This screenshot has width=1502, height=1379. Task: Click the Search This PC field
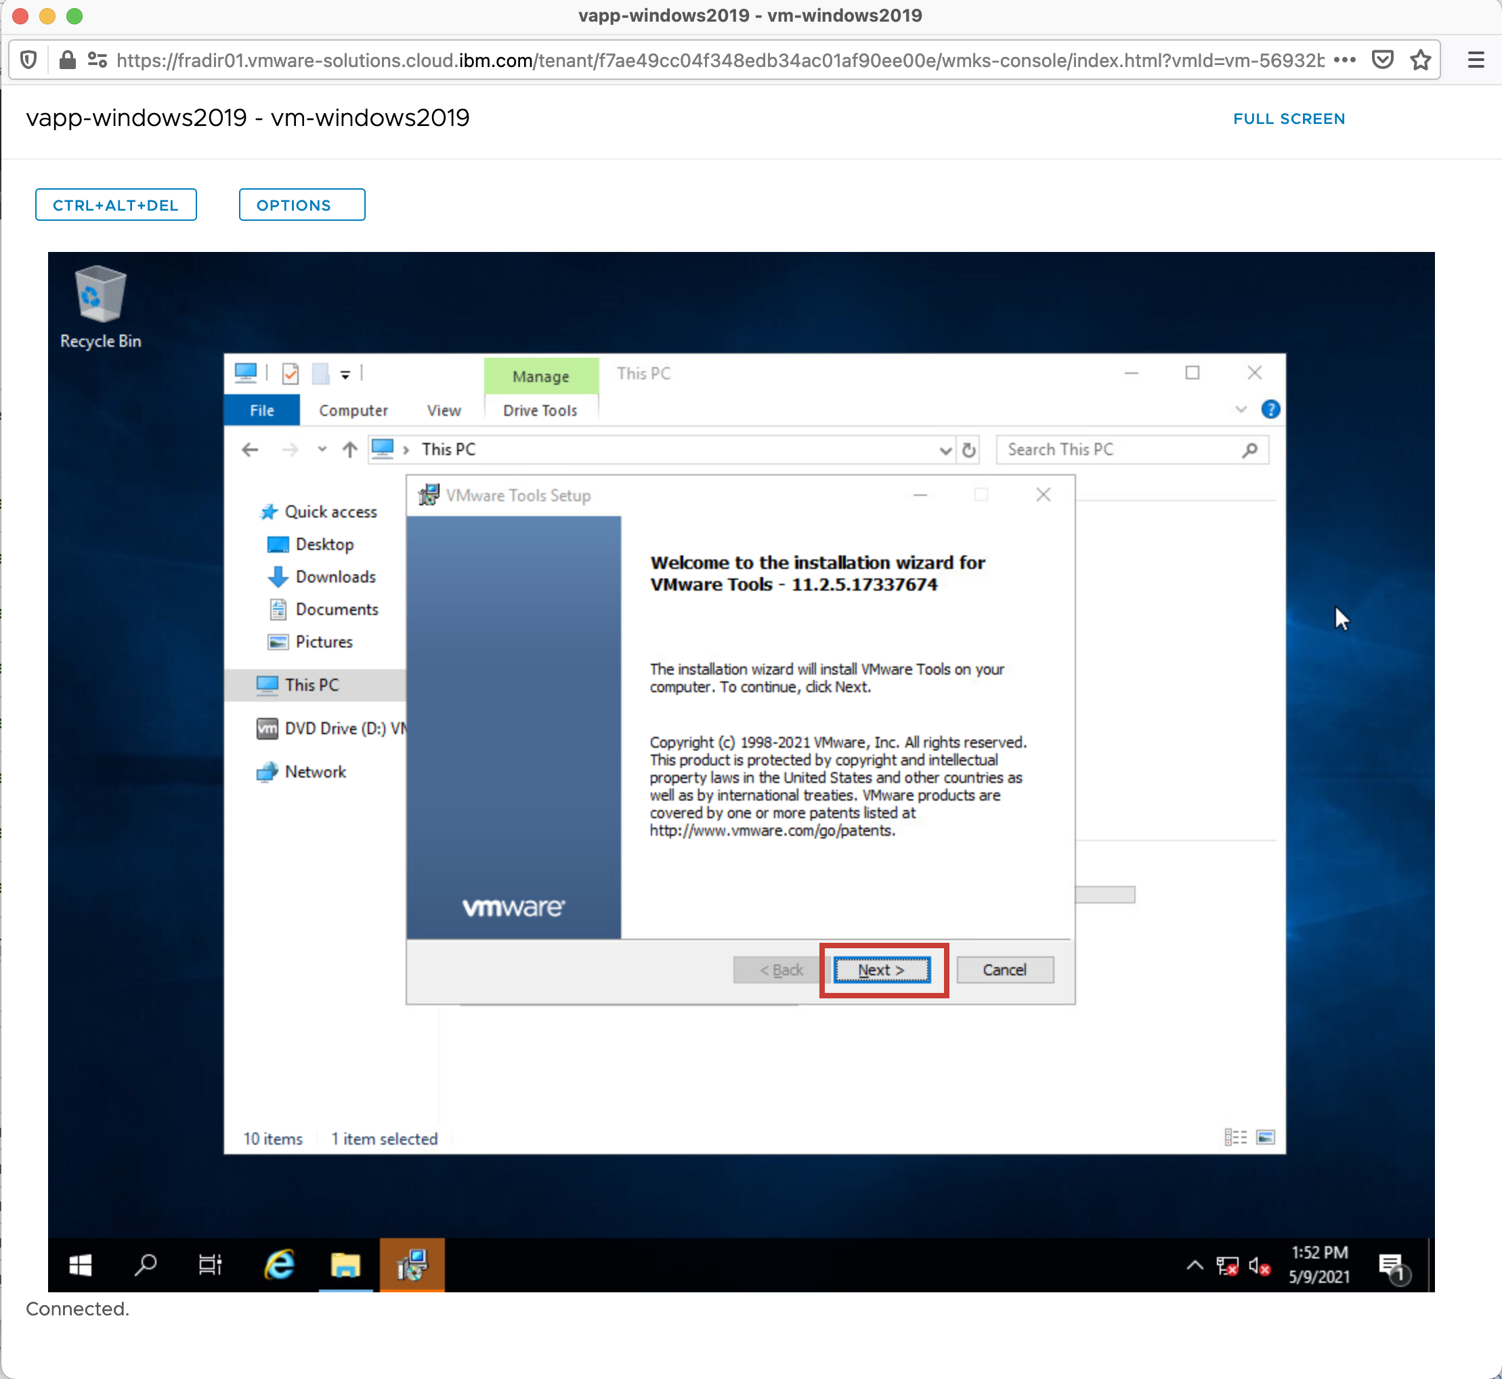(x=1119, y=449)
